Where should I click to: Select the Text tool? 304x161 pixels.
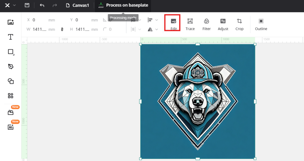click(10, 37)
